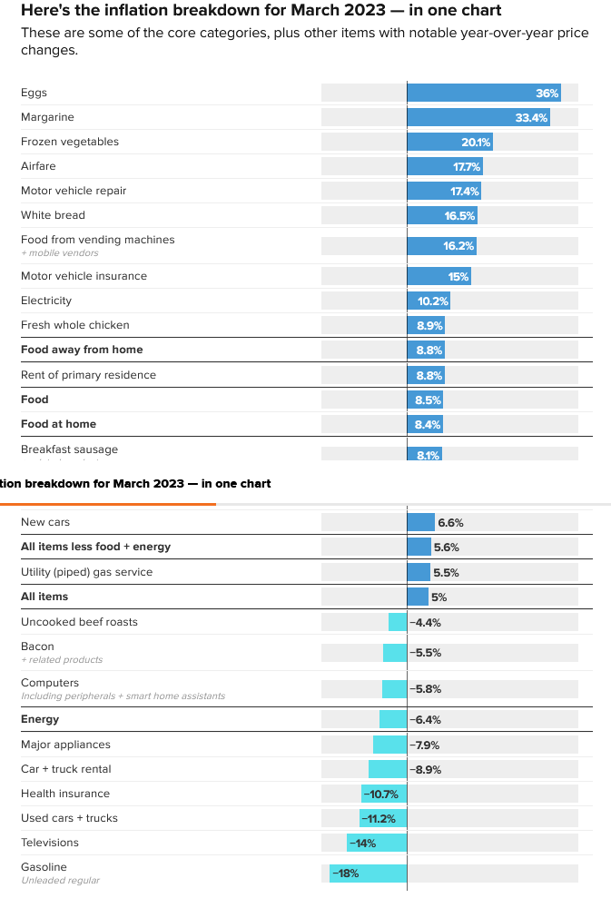Click the Uncooked beef roasts negative bar
The width and height of the screenshot is (611, 908).
[x=398, y=622]
